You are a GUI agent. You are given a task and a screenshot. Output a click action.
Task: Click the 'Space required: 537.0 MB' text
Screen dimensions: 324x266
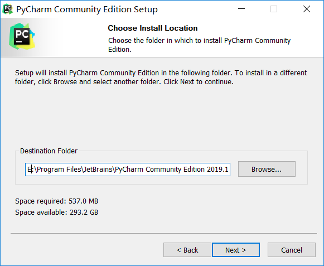[x=57, y=201]
